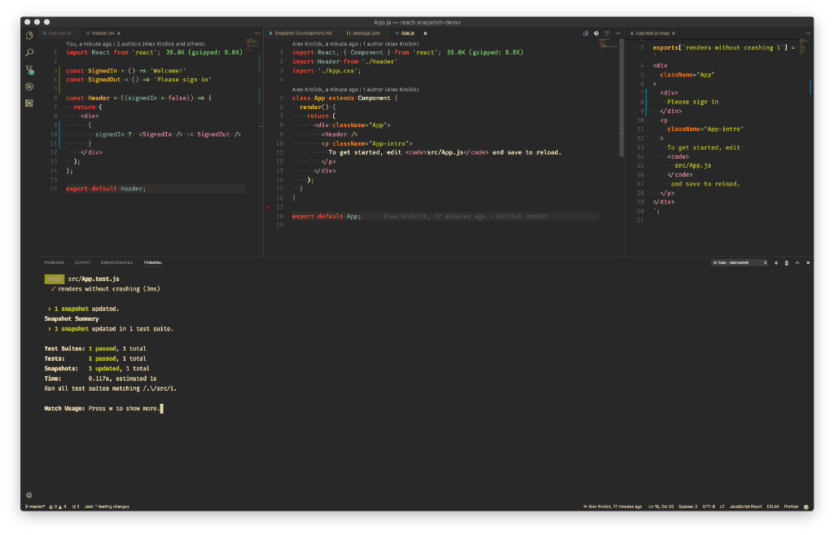Open the Extensions view in the activity bar

point(29,103)
